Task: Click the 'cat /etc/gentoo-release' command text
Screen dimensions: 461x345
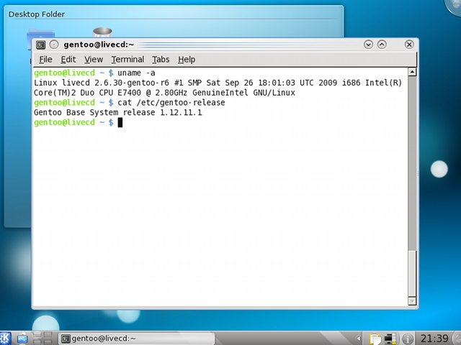Action: 171,103
